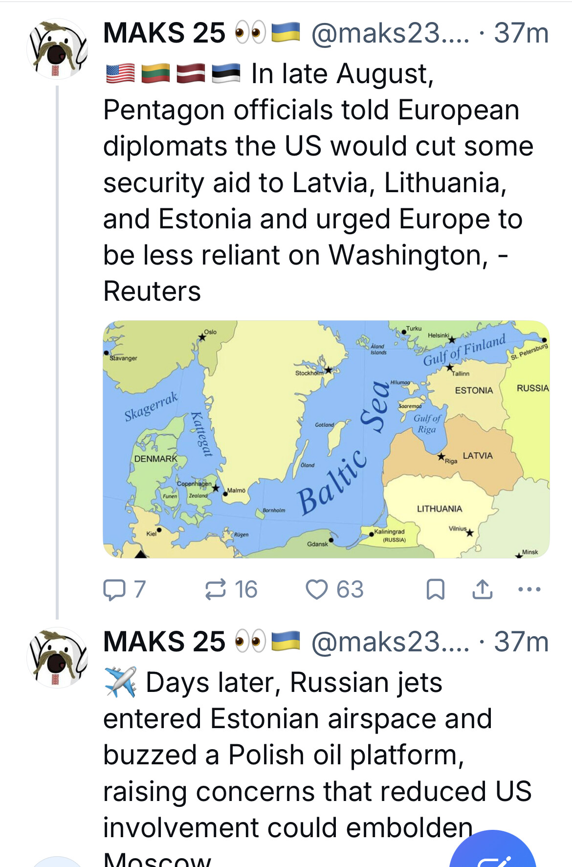Screen dimensions: 572x867
Task: Open the three-dot more options menu
Action: point(529,589)
